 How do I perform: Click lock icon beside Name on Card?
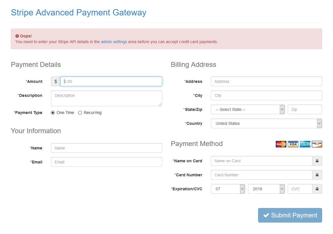point(317,161)
